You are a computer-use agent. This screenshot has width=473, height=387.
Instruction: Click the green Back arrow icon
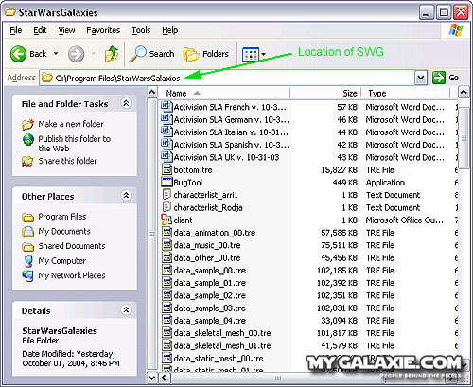click(x=18, y=54)
